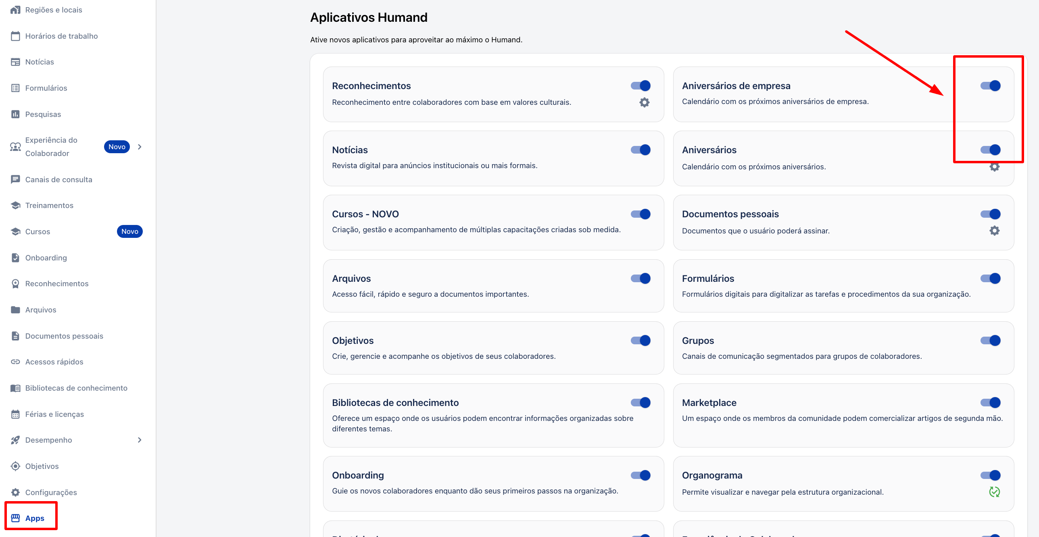Click the Regiões e locais link
The width and height of the screenshot is (1039, 537).
point(54,10)
